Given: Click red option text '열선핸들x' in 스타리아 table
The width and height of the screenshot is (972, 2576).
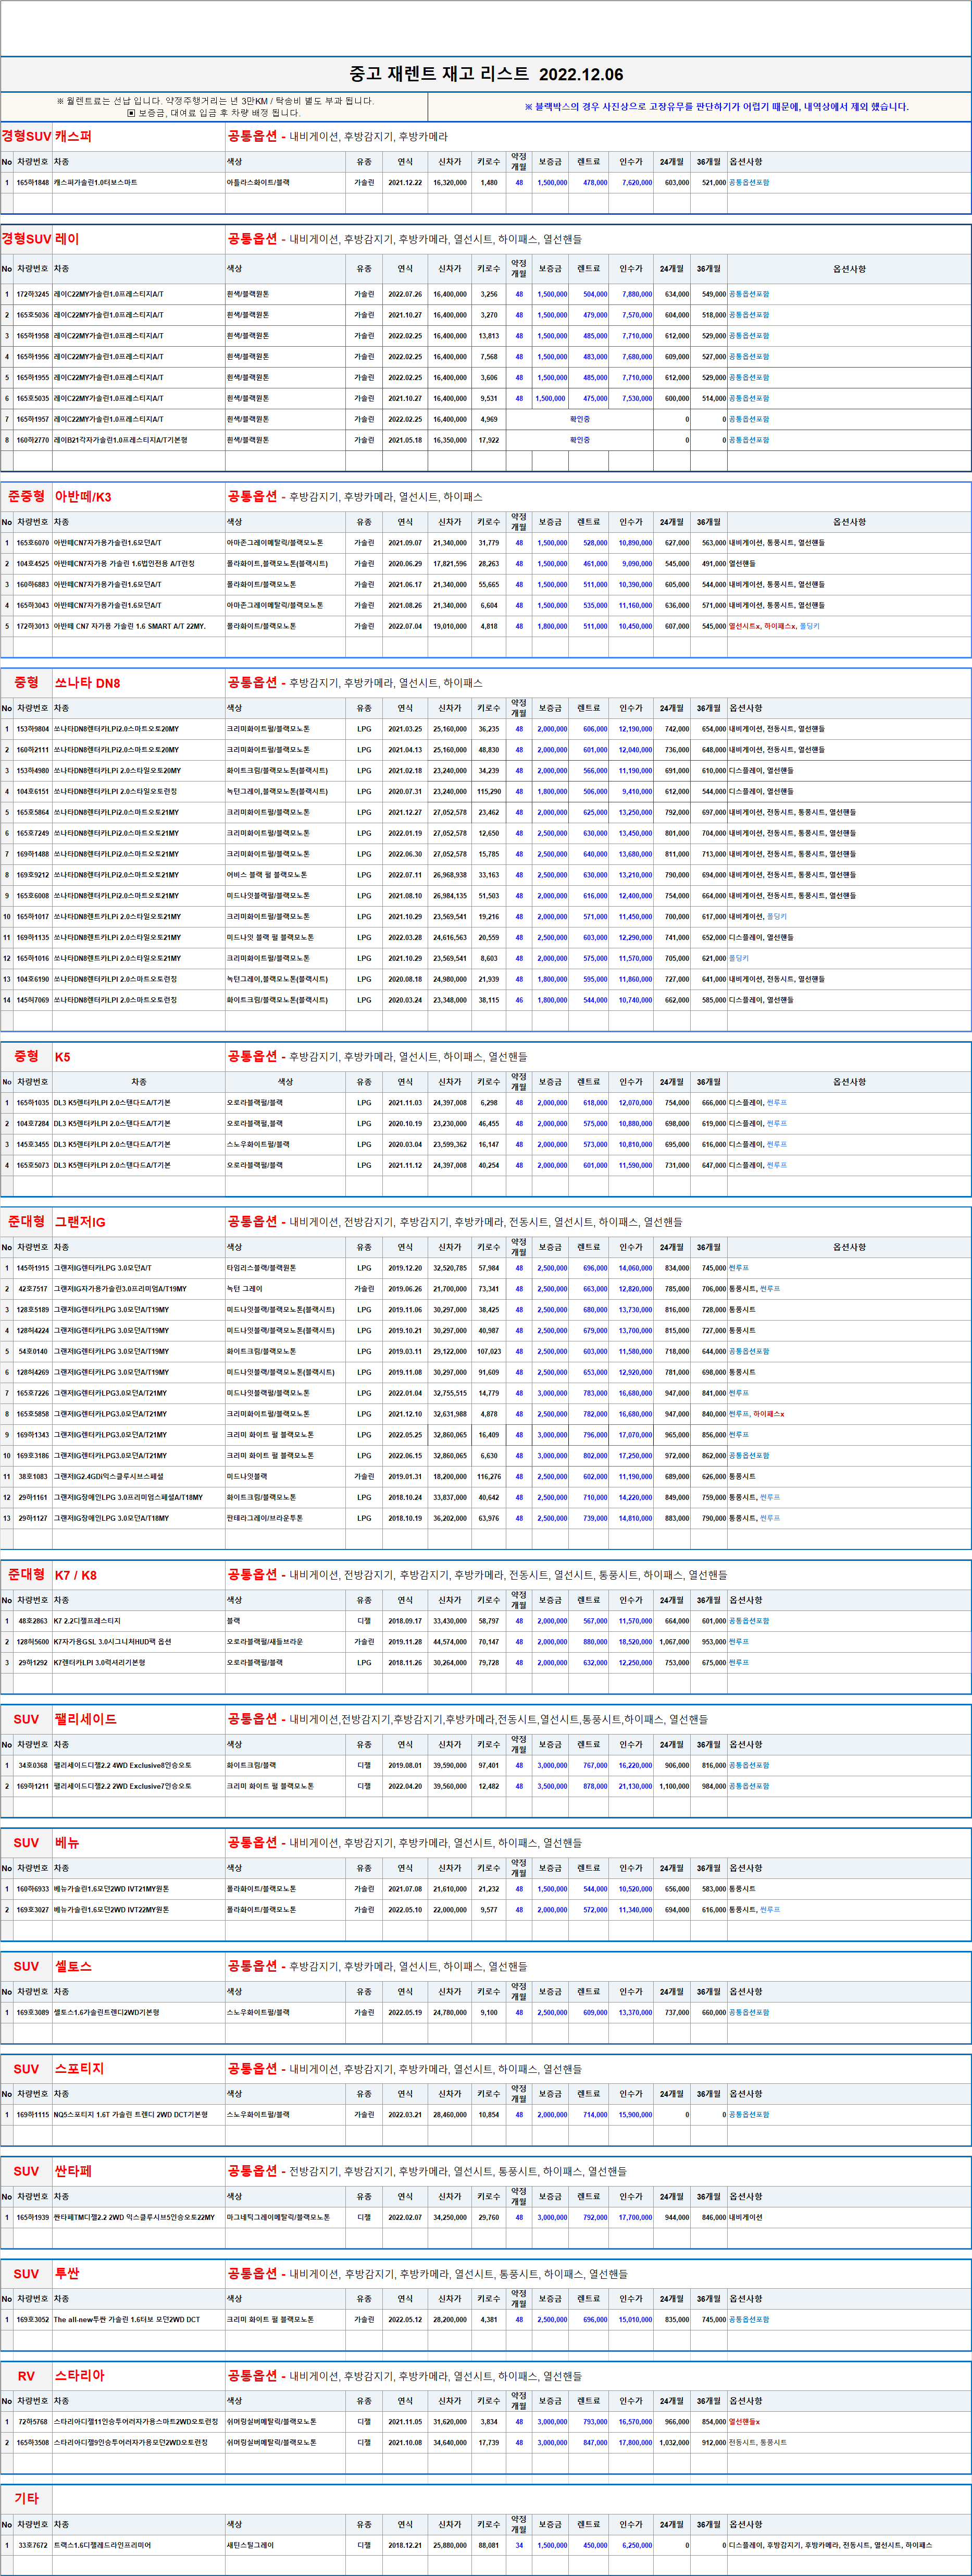Looking at the screenshot, I should point(744,2422).
